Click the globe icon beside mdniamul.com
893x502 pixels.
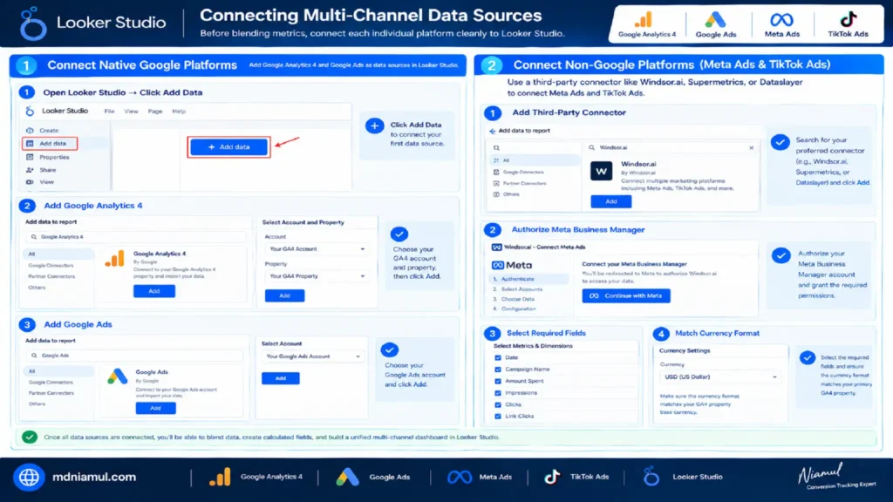[x=29, y=477]
